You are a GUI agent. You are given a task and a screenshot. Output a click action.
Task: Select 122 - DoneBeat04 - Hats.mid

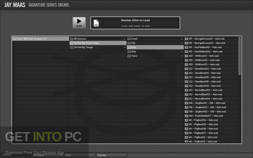tap(211, 73)
